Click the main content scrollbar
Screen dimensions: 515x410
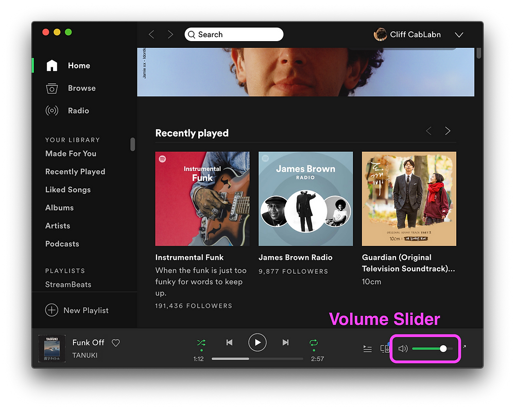(479, 53)
